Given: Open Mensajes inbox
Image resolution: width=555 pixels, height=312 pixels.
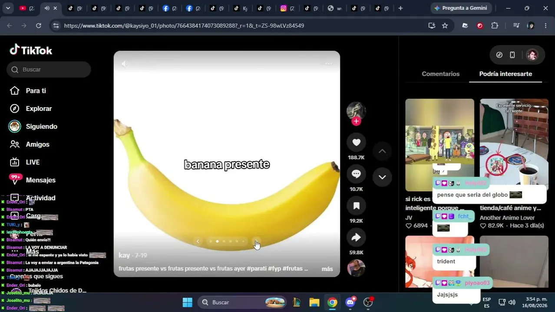Looking at the screenshot, I should click(40, 180).
